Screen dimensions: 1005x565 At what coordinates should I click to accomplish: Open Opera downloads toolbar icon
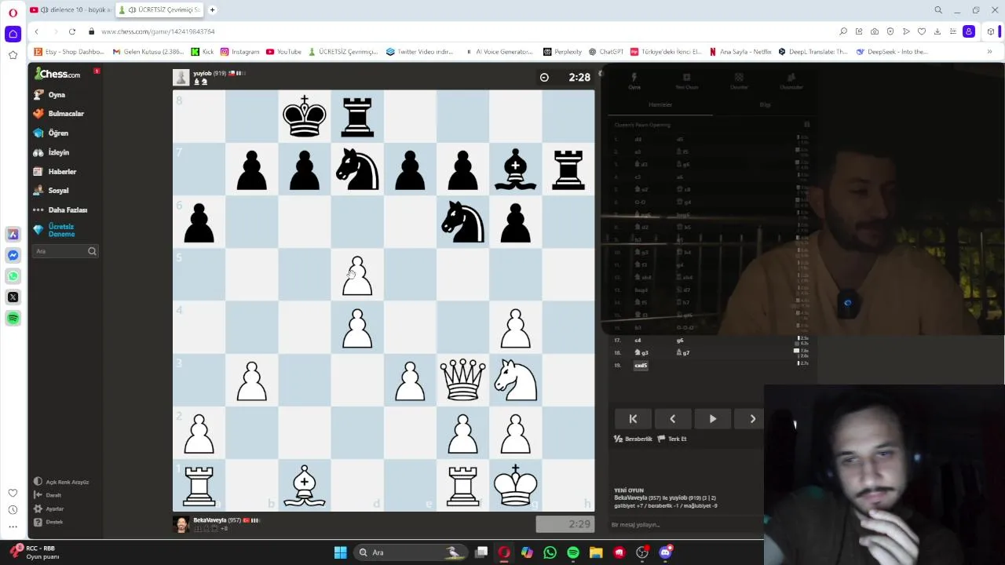(x=937, y=31)
